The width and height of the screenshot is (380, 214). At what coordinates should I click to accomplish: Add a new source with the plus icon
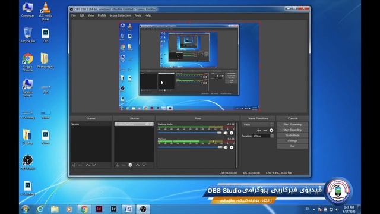(118, 165)
